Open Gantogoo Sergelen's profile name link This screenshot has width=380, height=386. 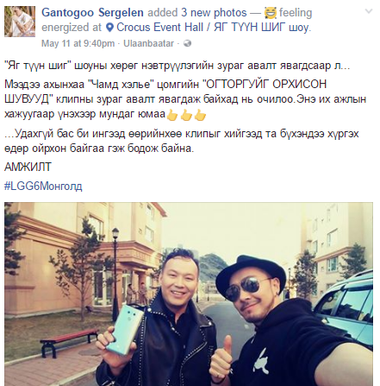[92, 13]
